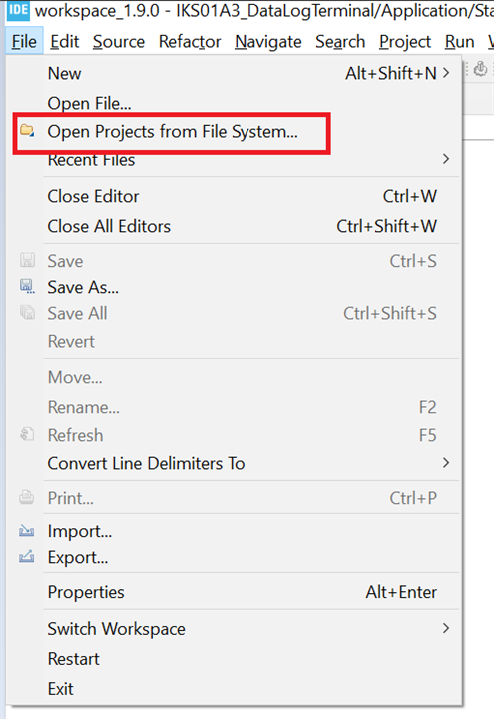Open the Navigate menu
The width and height of the screenshot is (494, 719).
[x=268, y=42]
